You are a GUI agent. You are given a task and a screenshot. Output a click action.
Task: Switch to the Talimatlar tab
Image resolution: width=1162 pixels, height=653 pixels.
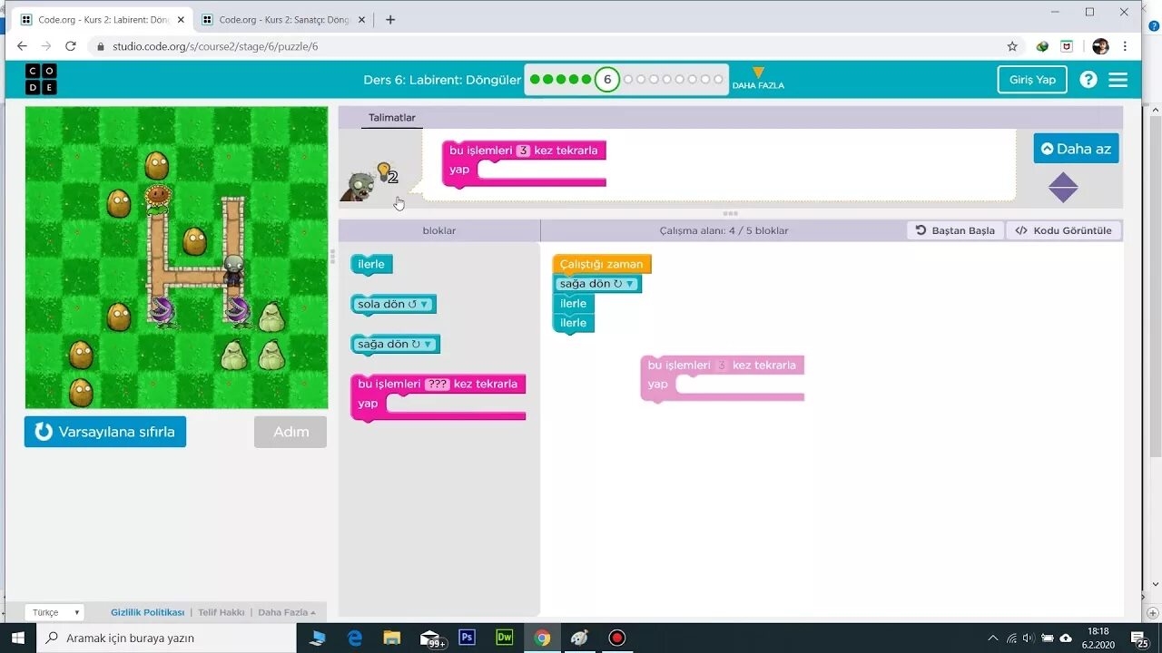click(392, 118)
